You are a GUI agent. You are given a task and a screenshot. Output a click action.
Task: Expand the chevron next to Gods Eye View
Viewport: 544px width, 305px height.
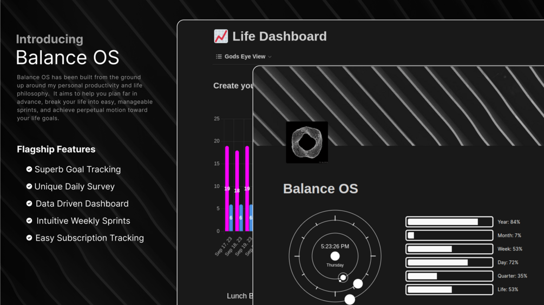[270, 57]
